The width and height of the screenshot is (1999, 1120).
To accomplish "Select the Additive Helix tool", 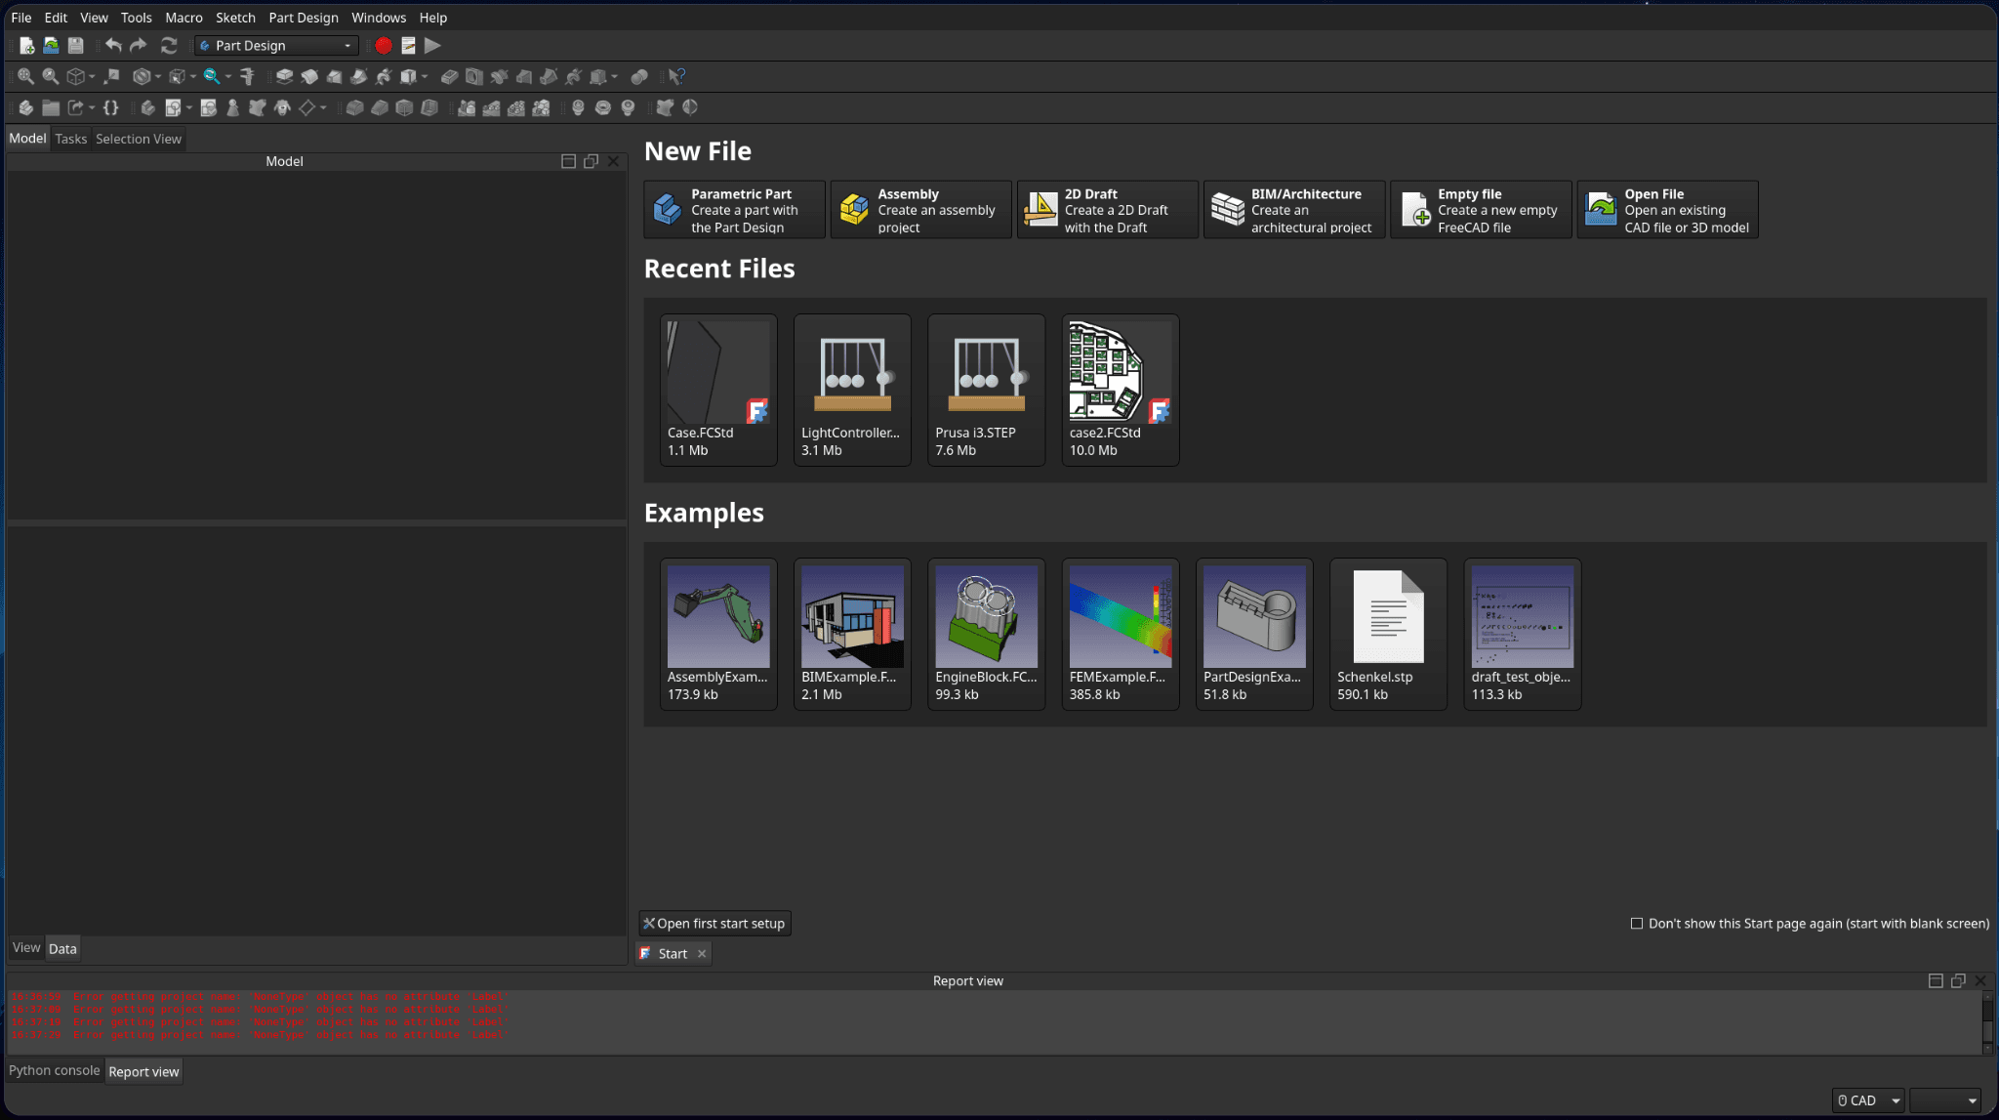I will 384,76.
